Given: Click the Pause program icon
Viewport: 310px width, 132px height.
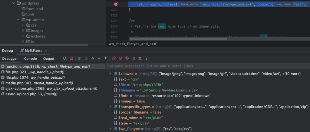Looking at the screenshot, I should point(86,58).
